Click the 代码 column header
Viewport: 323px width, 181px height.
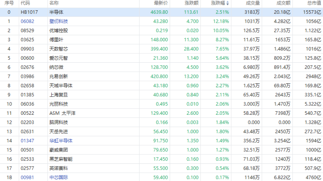click(x=25, y=3)
